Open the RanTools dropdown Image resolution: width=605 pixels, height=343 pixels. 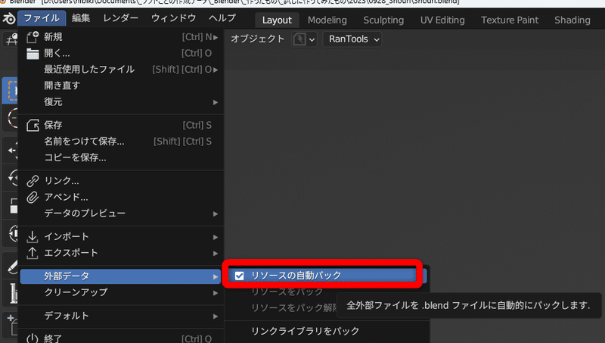click(x=352, y=39)
